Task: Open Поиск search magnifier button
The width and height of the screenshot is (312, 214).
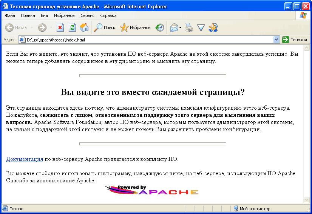Action: tap(105, 28)
